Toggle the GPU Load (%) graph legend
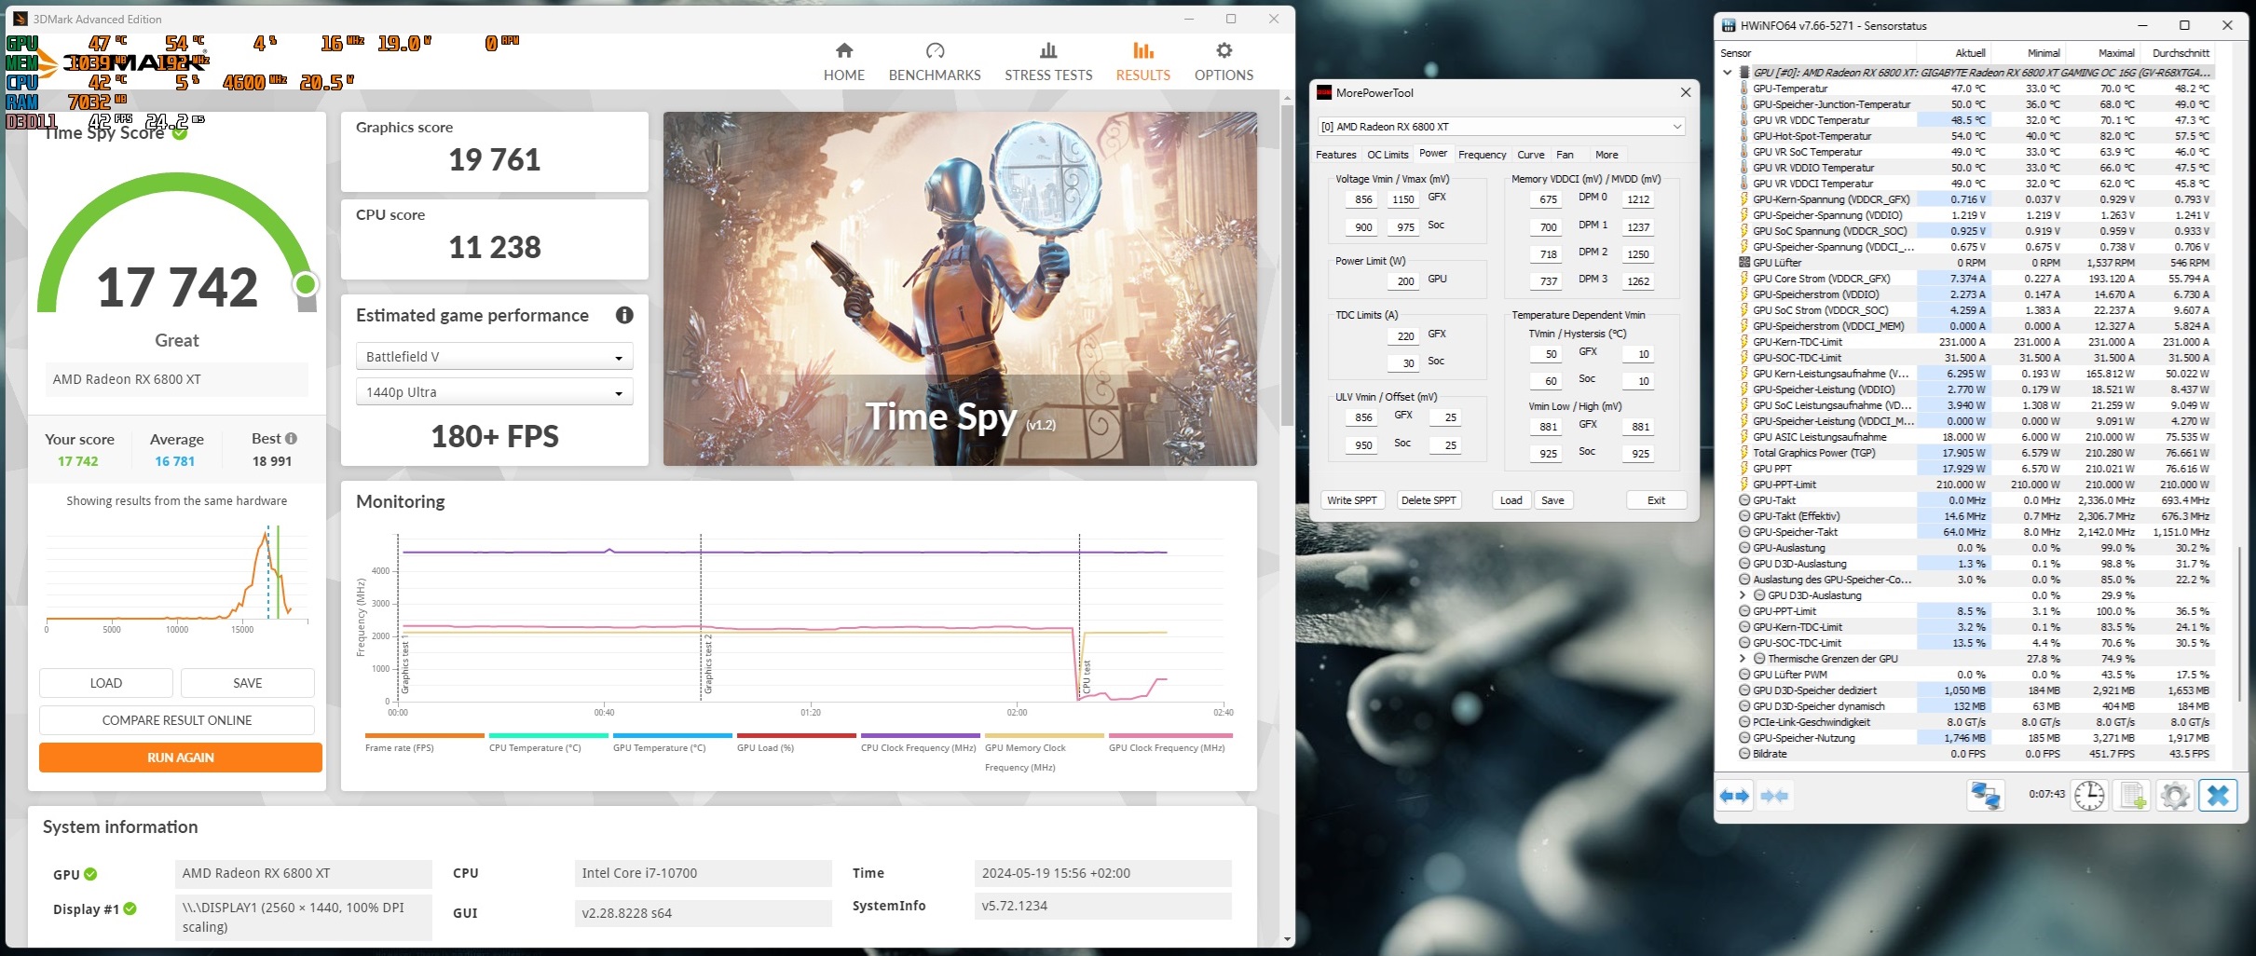 [x=766, y=747]
